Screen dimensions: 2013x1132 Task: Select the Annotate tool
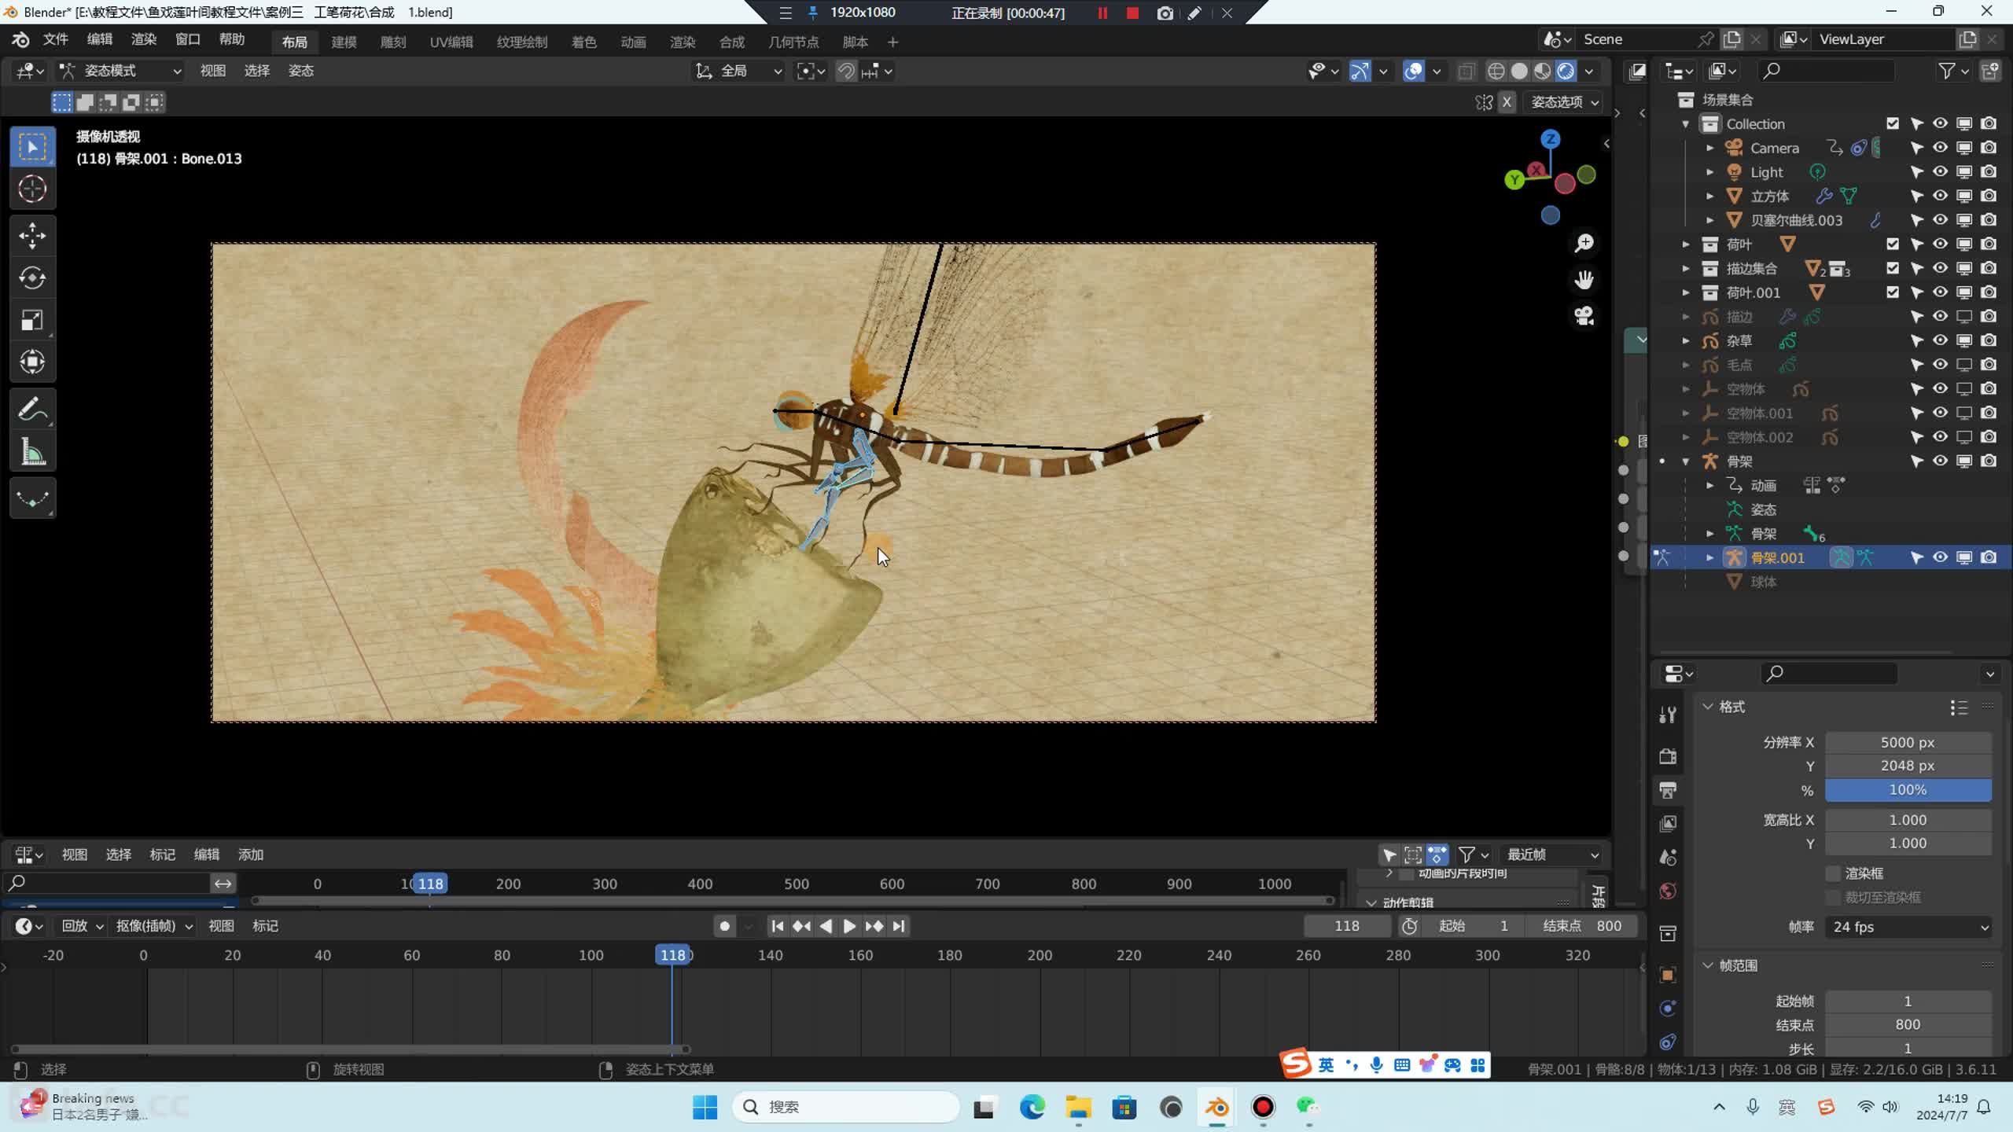(x=32, y=409)
